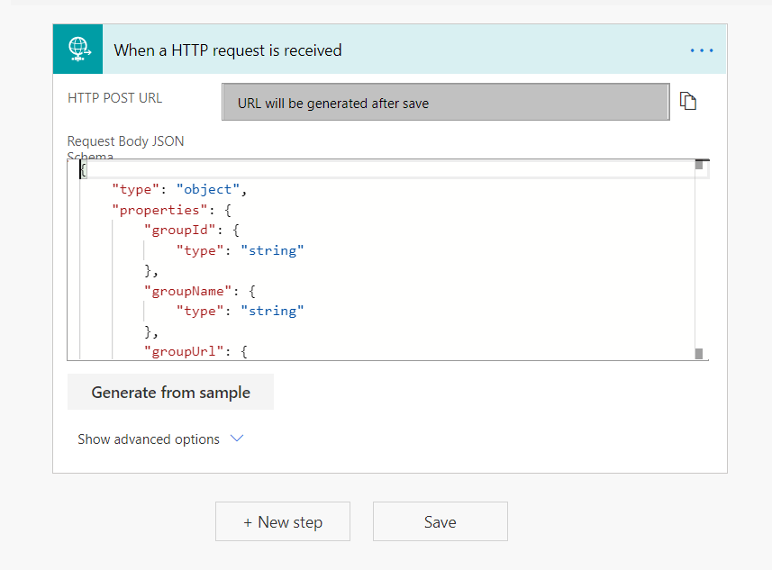The image size is (772, 570).
Task: Add a step with New step button
Action: 283,522
